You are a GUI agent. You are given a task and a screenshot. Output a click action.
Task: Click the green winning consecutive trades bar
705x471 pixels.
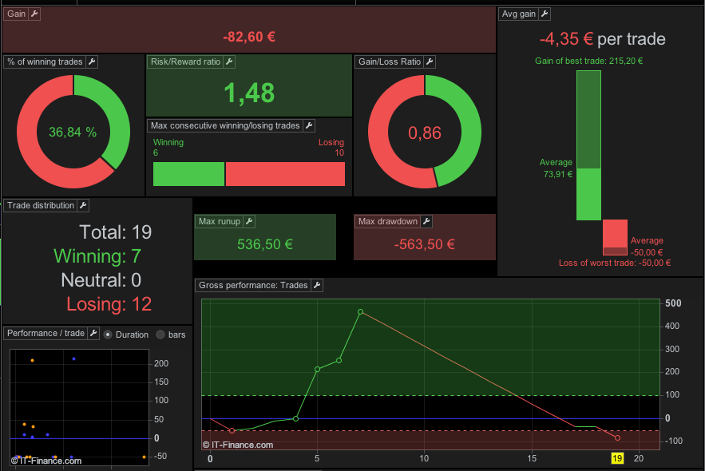(x=188, y=174)
